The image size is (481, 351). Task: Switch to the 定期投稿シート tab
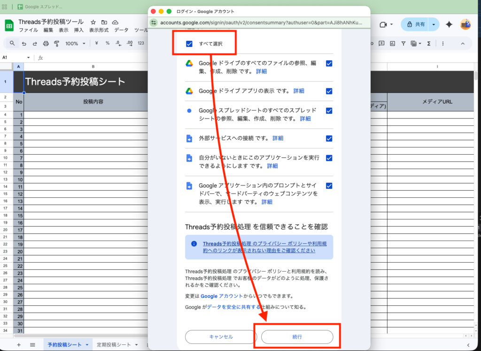pyautogui.click(x=114, y=345)
